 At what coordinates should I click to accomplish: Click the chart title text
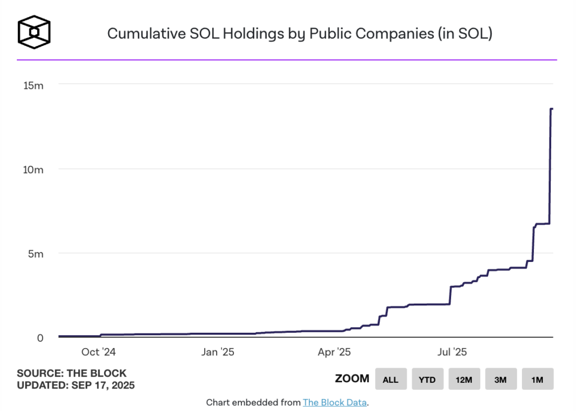[300, 33]
